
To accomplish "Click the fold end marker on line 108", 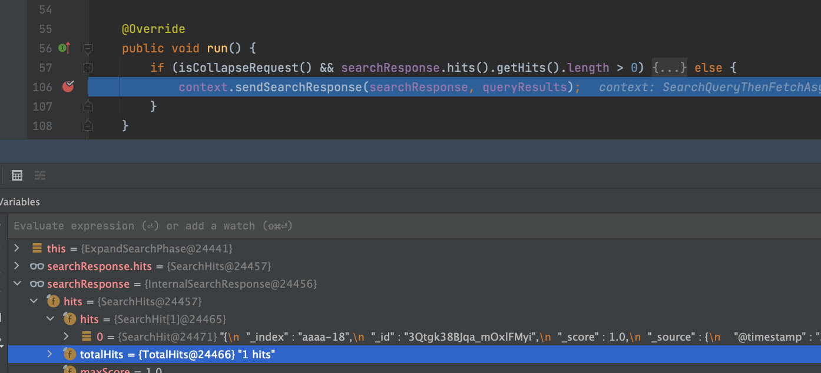I will pos(88,126).
